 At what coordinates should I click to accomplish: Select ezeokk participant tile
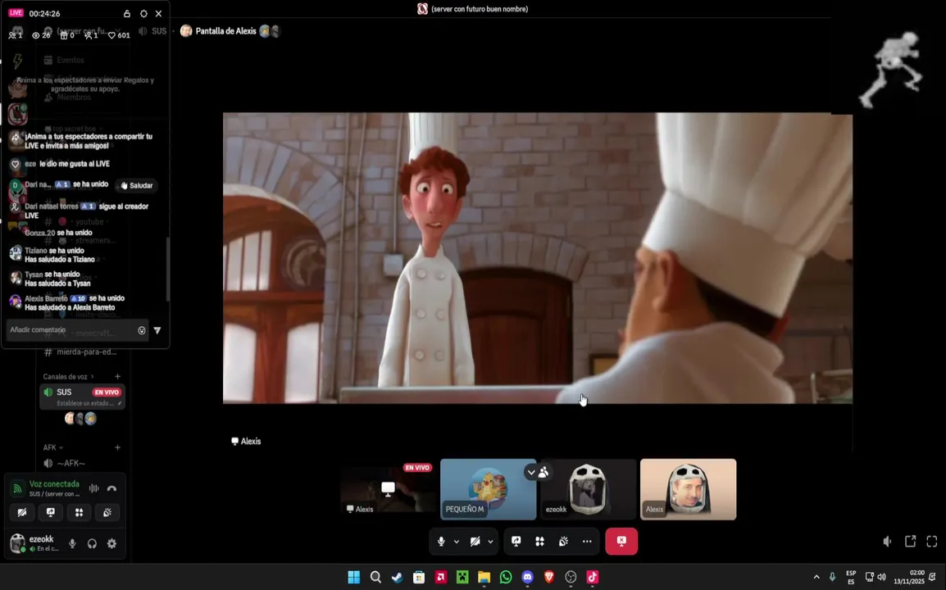(589, 489)
